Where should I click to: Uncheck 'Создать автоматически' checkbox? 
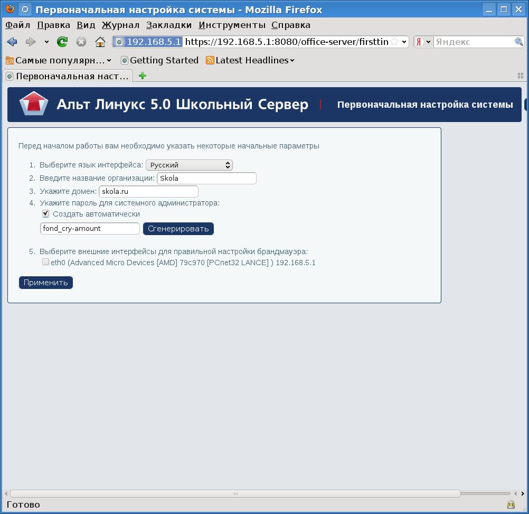coord(46,214)
